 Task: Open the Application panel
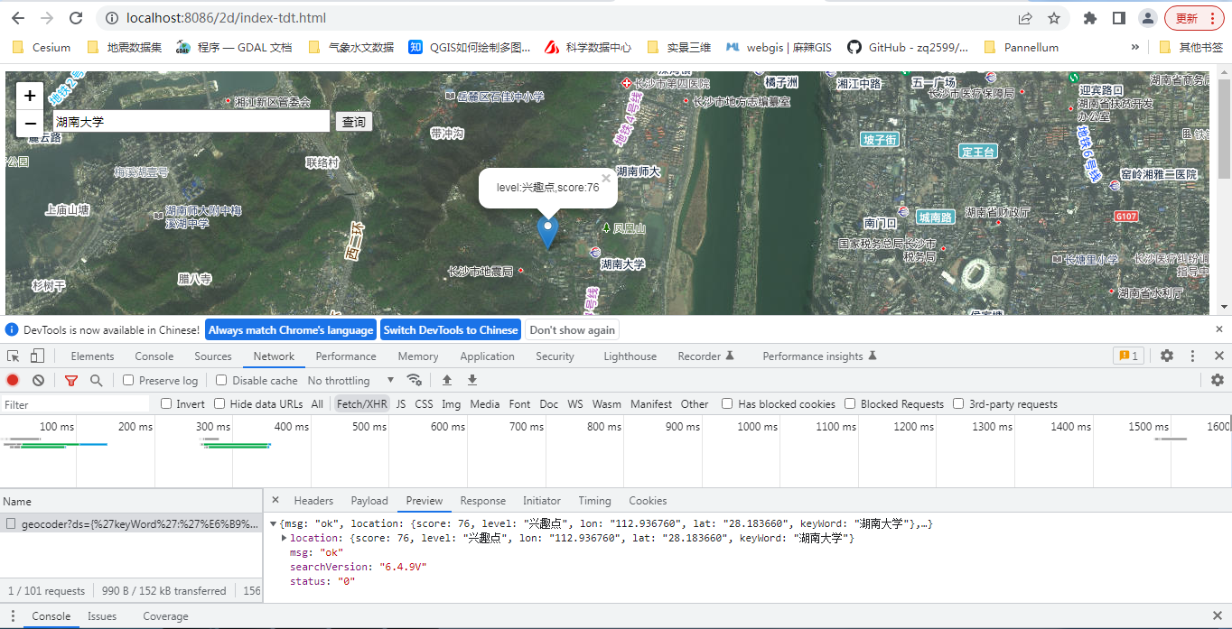point(487,356)
